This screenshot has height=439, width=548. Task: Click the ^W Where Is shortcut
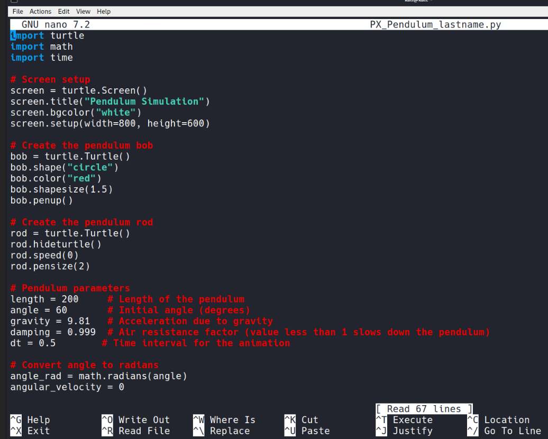224,420
